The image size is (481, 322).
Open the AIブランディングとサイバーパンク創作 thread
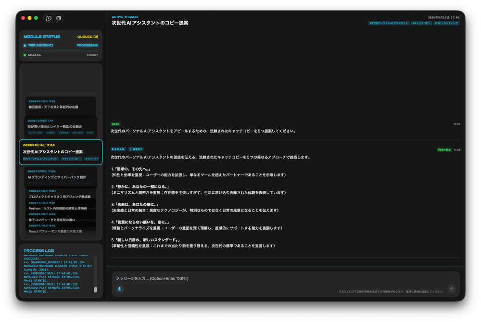pyautogui.click(x=61, y=176)
